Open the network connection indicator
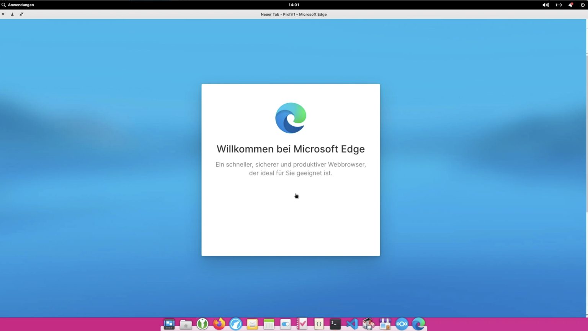The image size is (588, 331). [559, 5]
